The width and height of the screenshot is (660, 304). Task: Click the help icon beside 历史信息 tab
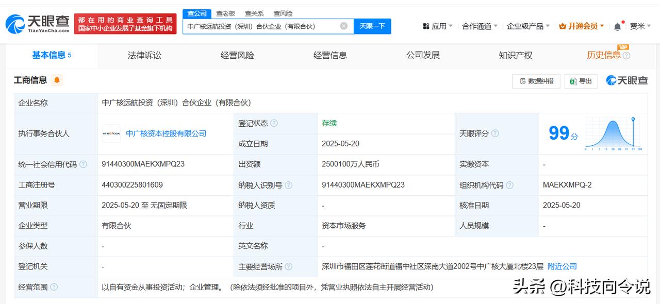point(626,56)
